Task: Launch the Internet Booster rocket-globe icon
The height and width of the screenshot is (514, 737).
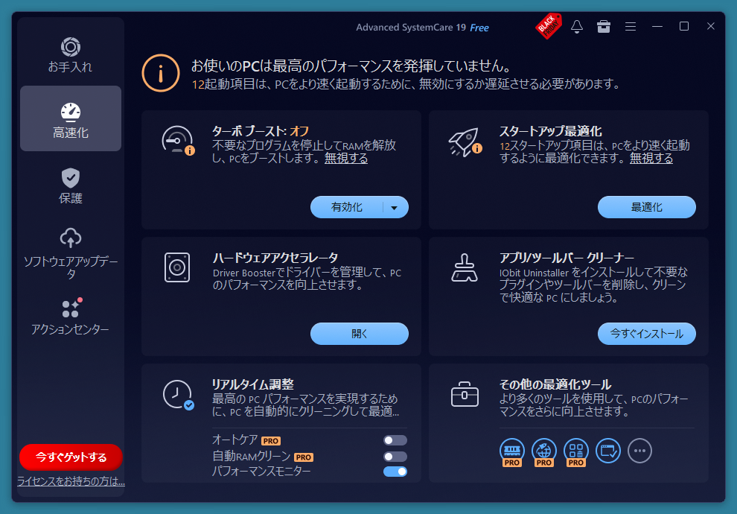Action: click(544, 451)
